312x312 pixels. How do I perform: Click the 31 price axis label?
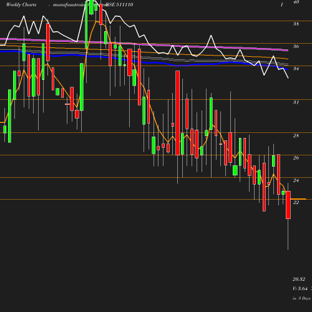click(296, 102)
